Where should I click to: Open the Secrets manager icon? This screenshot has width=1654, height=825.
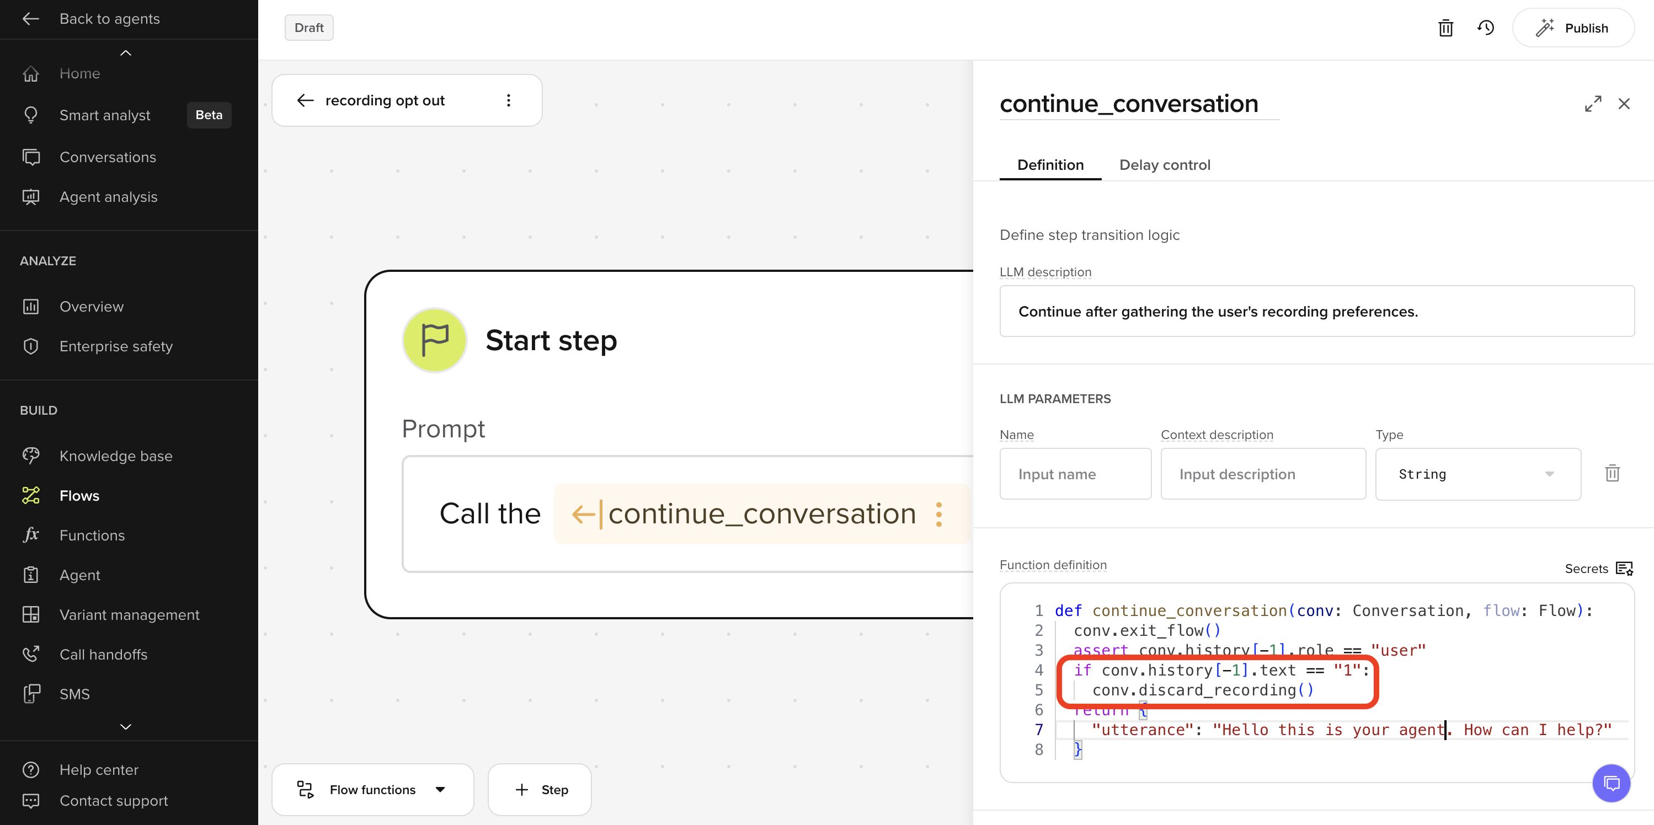(1624, 568)
